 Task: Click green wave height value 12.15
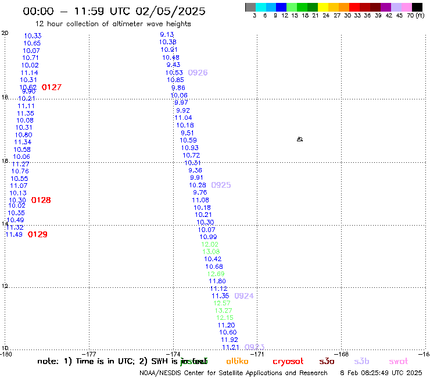tap(225, 318)
